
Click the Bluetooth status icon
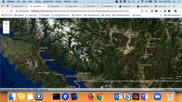138,1
